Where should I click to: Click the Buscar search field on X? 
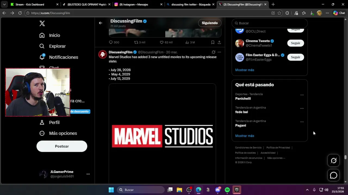269,23
